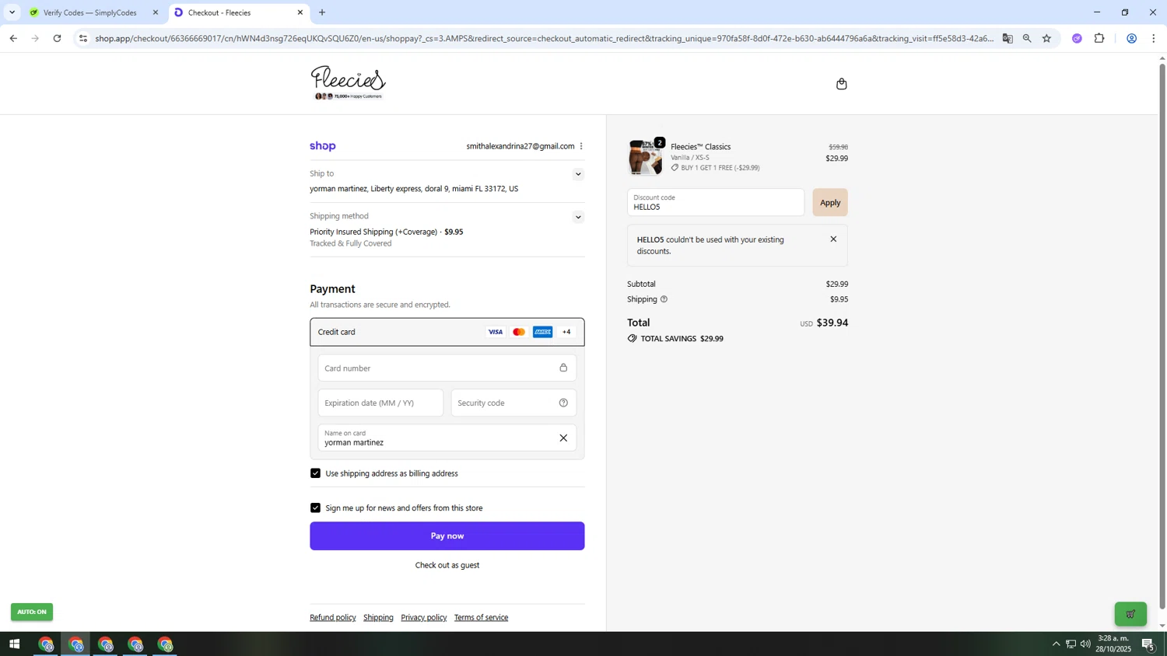
Task: Uncheck Sign me up for news and offers
Action: 315,508
